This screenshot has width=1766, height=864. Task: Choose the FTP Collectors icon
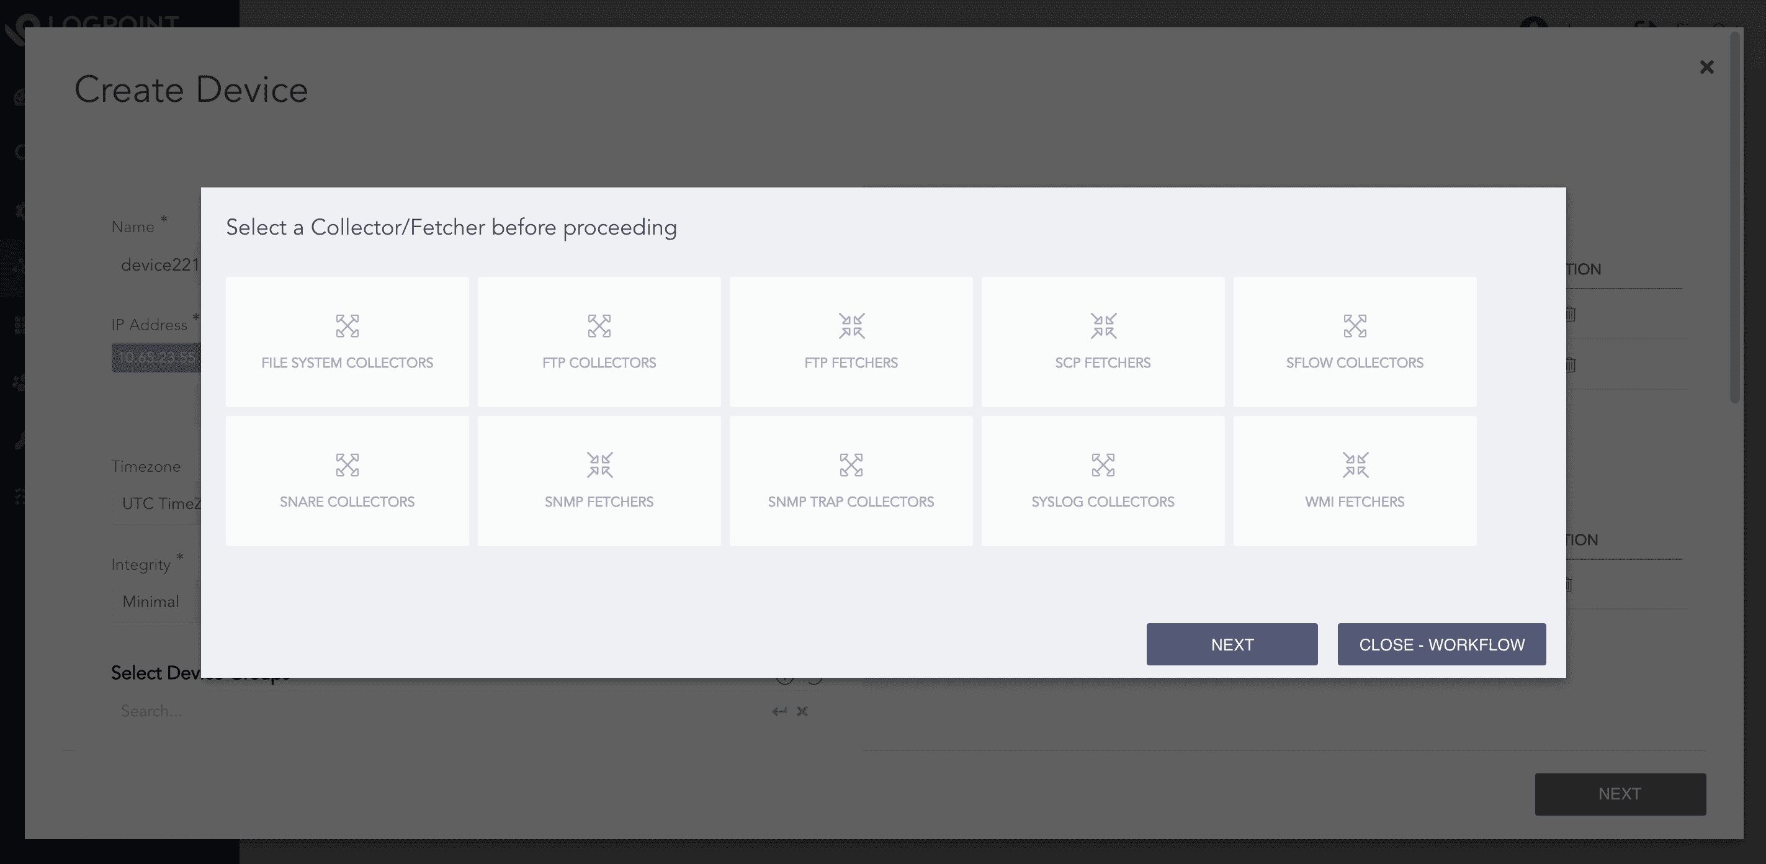[x=599, y=326]
